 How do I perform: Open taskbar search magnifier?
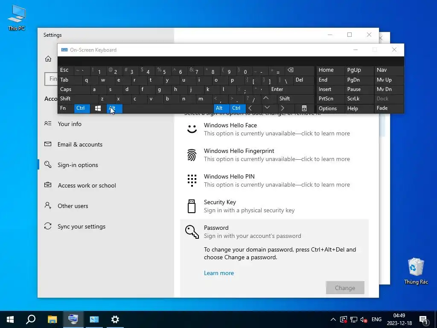coord(31,319)
